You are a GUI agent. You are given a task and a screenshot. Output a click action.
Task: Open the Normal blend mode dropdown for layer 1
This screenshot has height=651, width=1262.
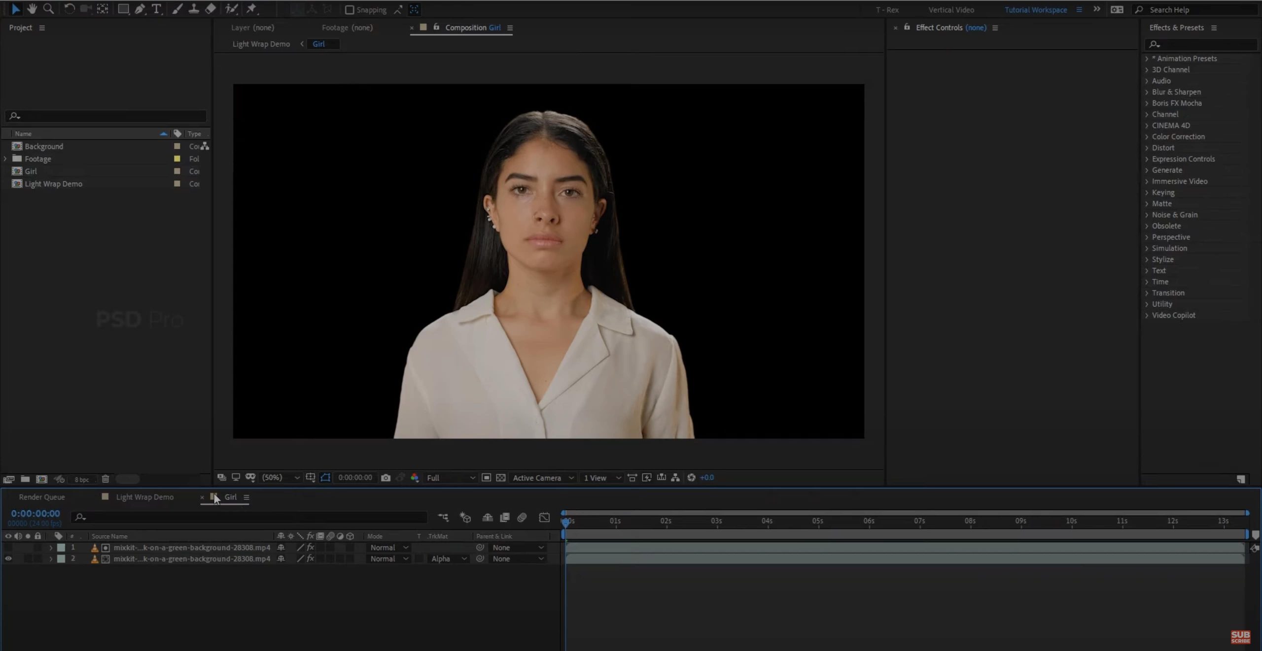pos(389,547)
